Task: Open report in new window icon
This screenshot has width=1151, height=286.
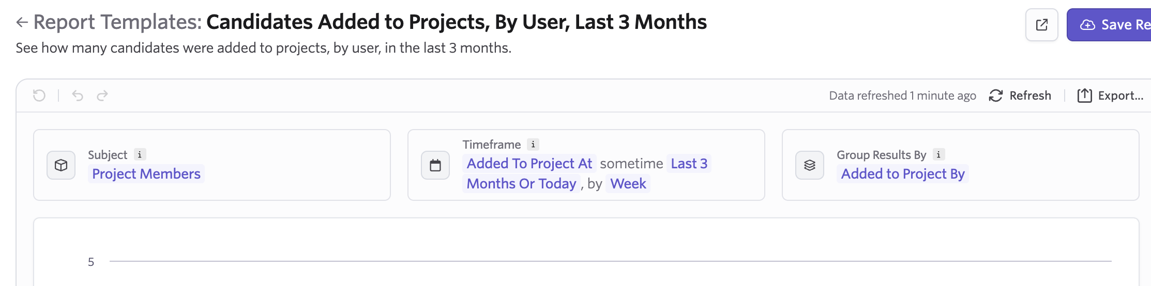Action: 1042,25
